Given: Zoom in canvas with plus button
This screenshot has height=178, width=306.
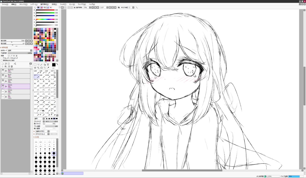Looking at the screenshot, I should click(x=95, y=7).
